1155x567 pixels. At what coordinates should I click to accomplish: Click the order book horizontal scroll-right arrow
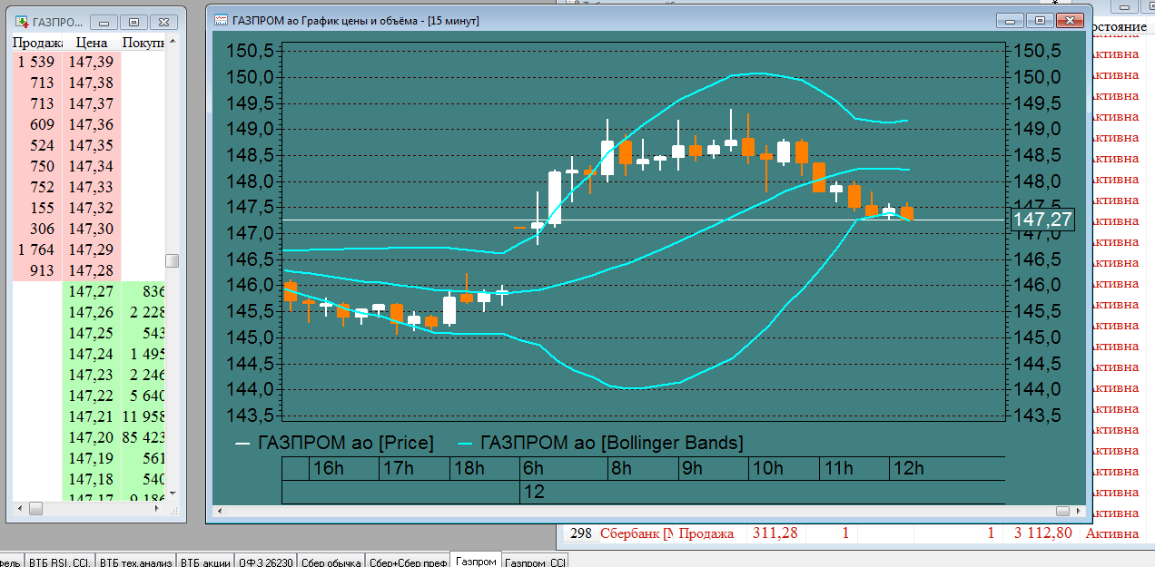click(x=157, y=508)
